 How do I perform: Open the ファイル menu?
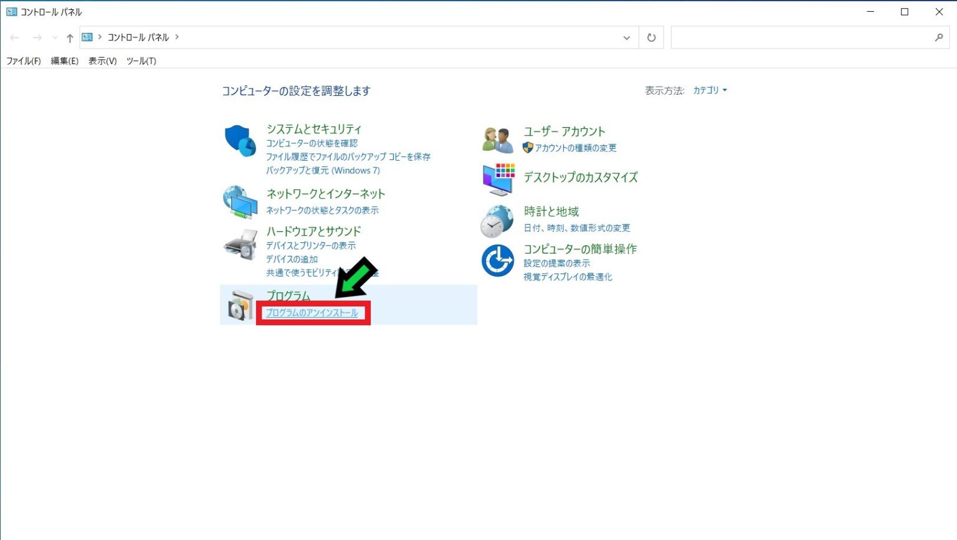coord(23,61)
